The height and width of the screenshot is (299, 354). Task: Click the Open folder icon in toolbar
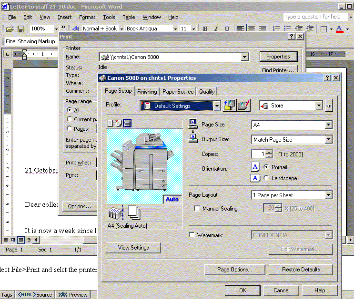click(x=9, y=29)
